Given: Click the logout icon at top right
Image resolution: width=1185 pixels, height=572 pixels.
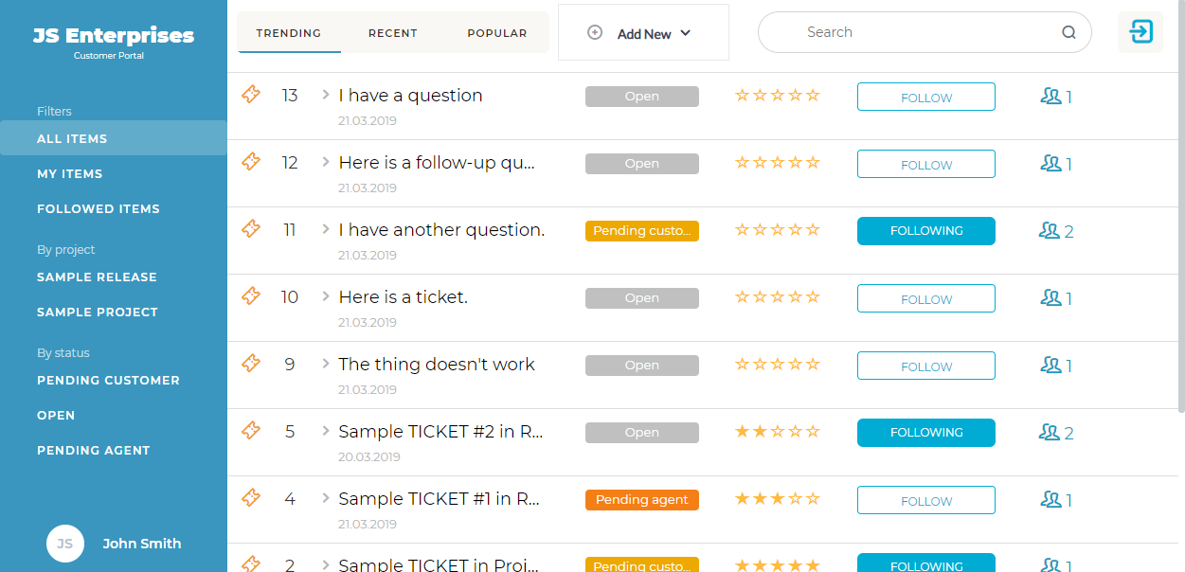Looking at the screenshot, I should [x=1140, y=32].
